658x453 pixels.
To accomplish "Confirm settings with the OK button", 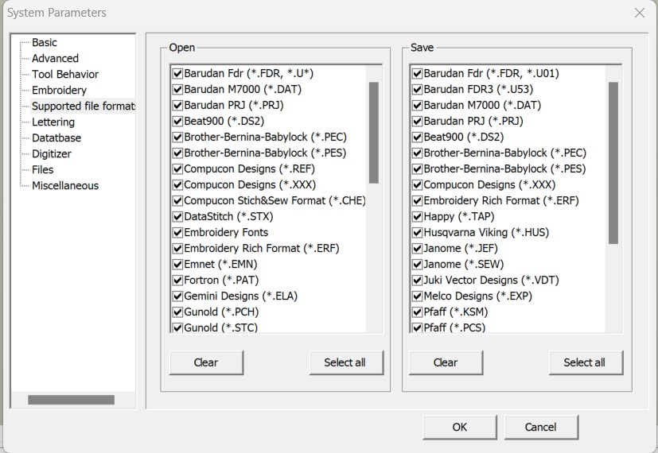I will click(460, 427).
